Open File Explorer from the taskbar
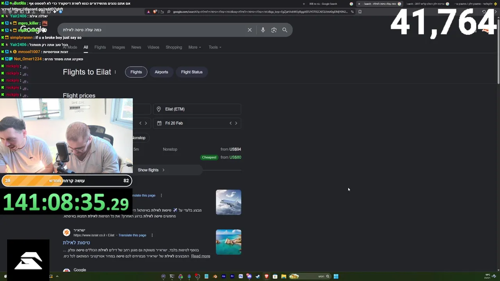Screen dimensions: 500x281 284,276
